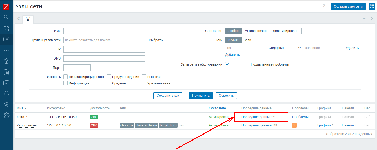Open the Alerts bell icon
The image size is (377, 150).
pos(6,94)
